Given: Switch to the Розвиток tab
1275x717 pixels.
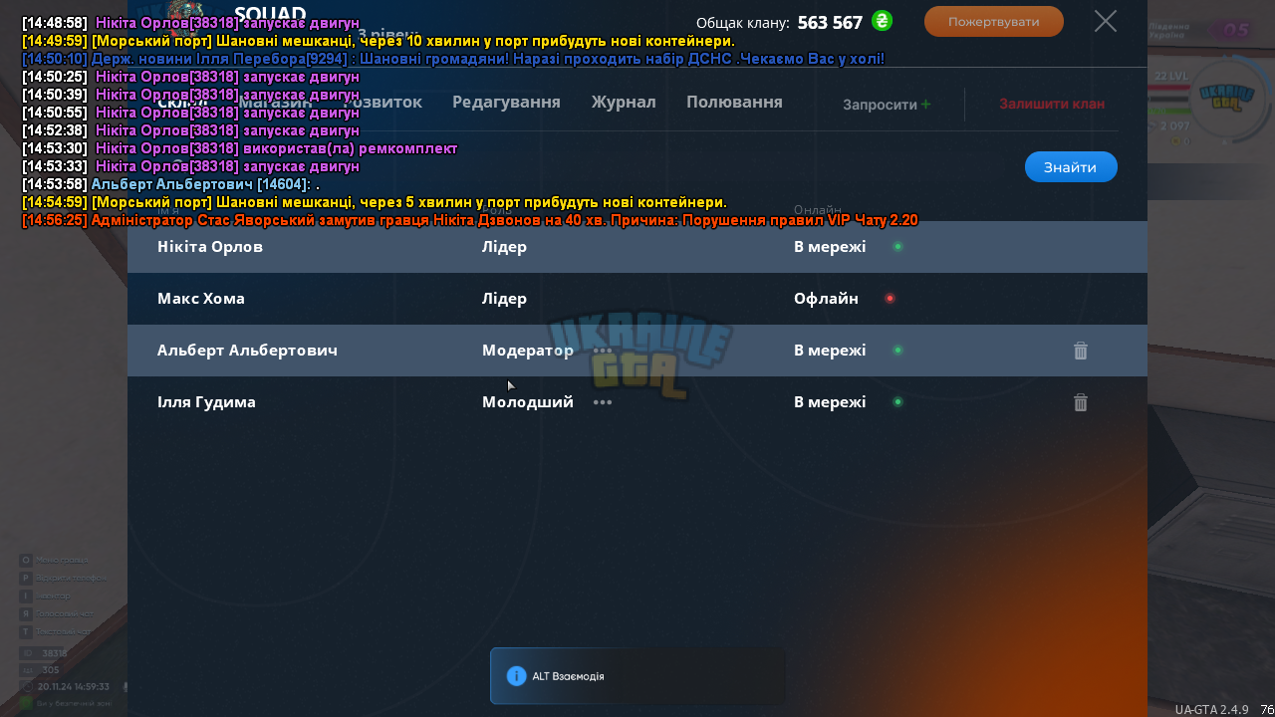Looking at the screenshot, I should point(382,102).
